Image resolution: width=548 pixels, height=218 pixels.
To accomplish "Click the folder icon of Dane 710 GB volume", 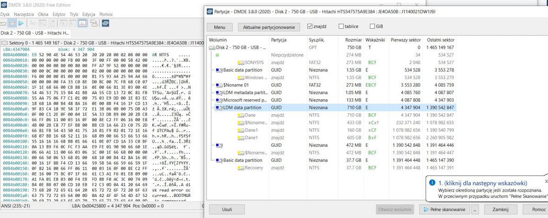I will pos(241,115).
